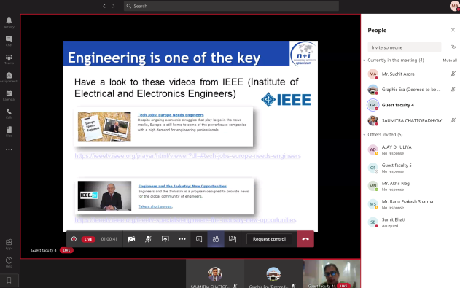Viewport: 460px width, 288px height.
Task: Open the Chat section
Action: 9,41
